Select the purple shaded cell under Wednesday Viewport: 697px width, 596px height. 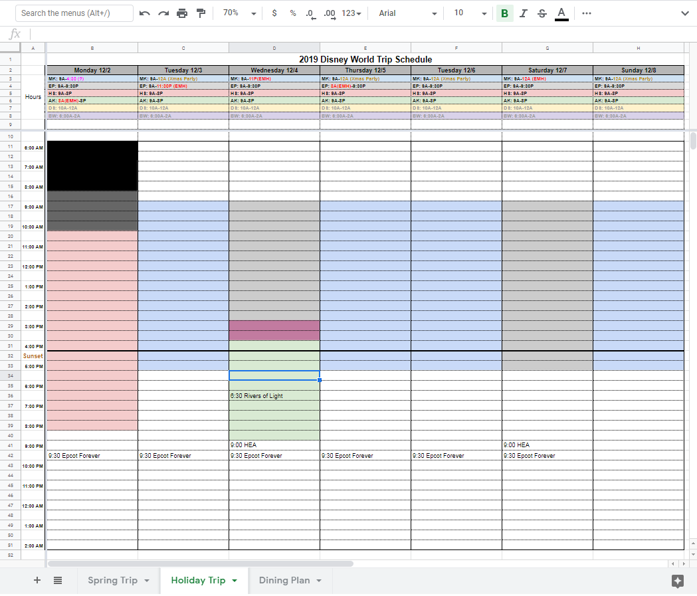pyautogui.click(x=274, y=330)
